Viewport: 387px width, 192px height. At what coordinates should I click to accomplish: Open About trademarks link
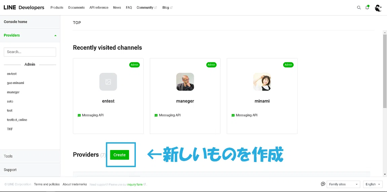[75, 184]
